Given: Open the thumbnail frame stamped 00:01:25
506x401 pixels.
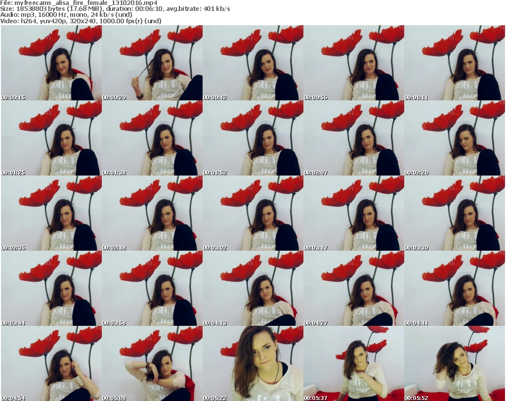Looking at the screenshot, I should [51, 138].
